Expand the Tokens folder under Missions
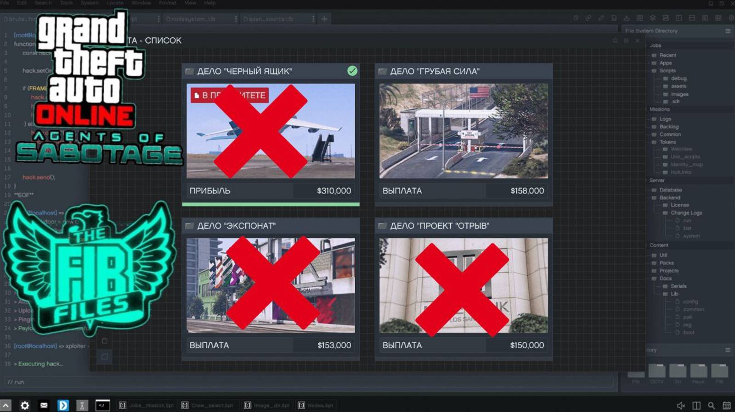 pos(654,142)
